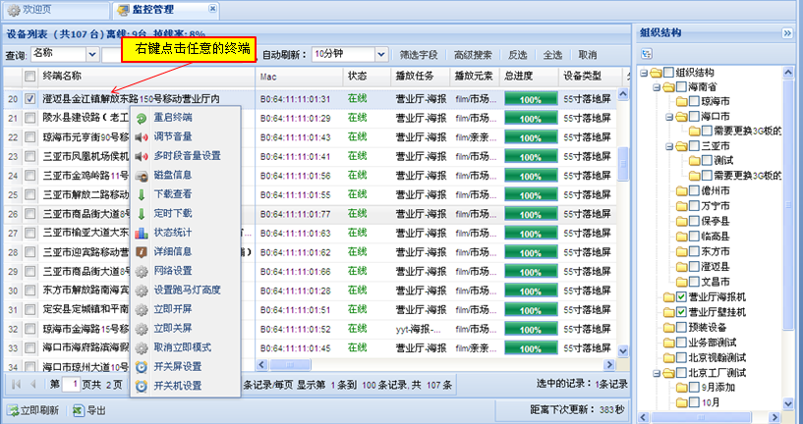
Task: Click the 立即刷新 button at bottom
Action: (33, 410)
